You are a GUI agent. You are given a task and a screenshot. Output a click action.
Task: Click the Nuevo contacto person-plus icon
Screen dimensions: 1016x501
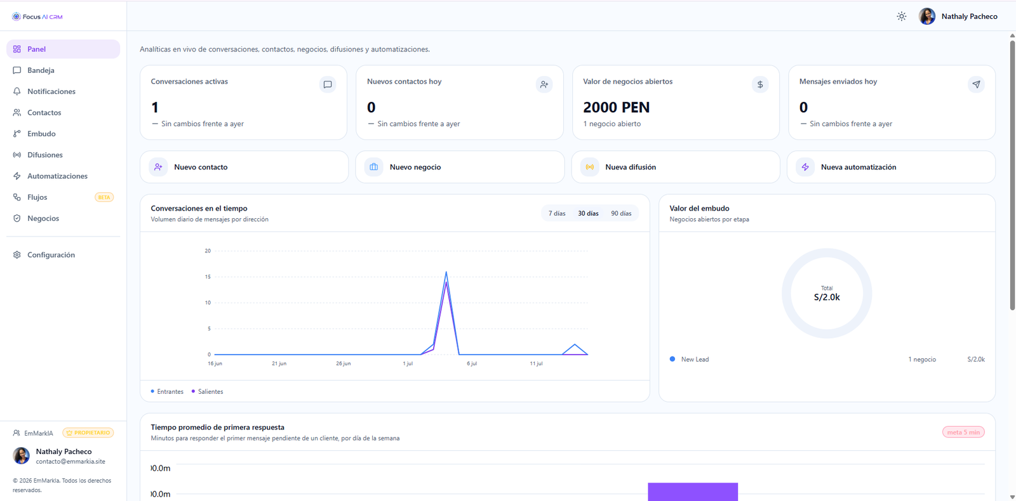tap(158, 167)
